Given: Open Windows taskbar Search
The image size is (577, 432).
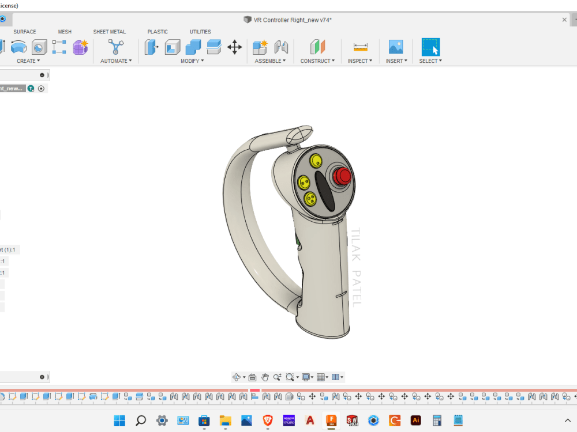Looking at the screenshot, I should pos(141,420).
